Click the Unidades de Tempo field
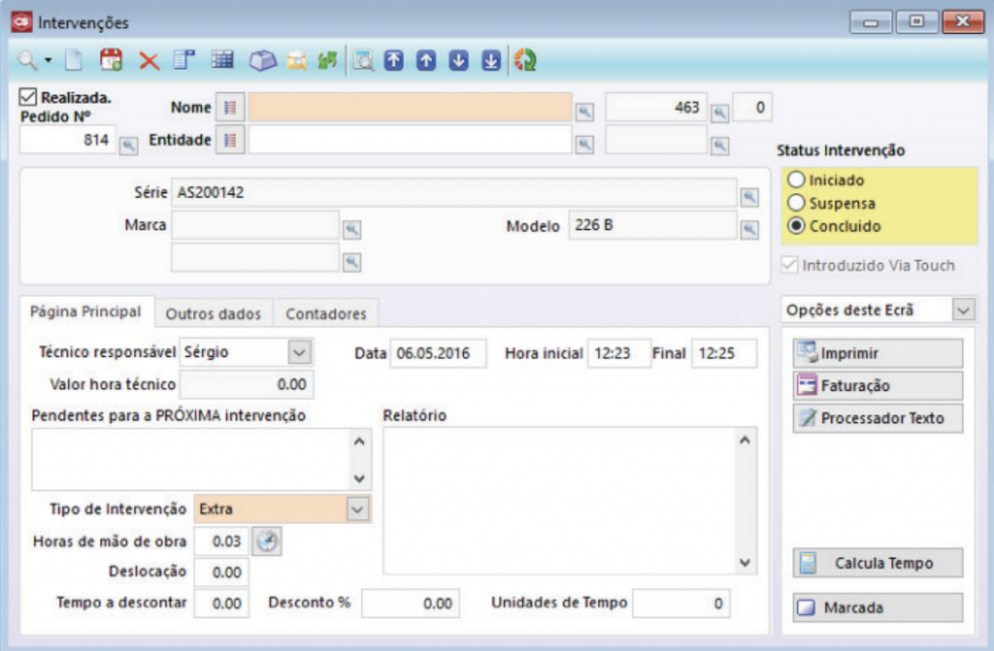This screenshot has height=651, width=994. pos(680,603)
